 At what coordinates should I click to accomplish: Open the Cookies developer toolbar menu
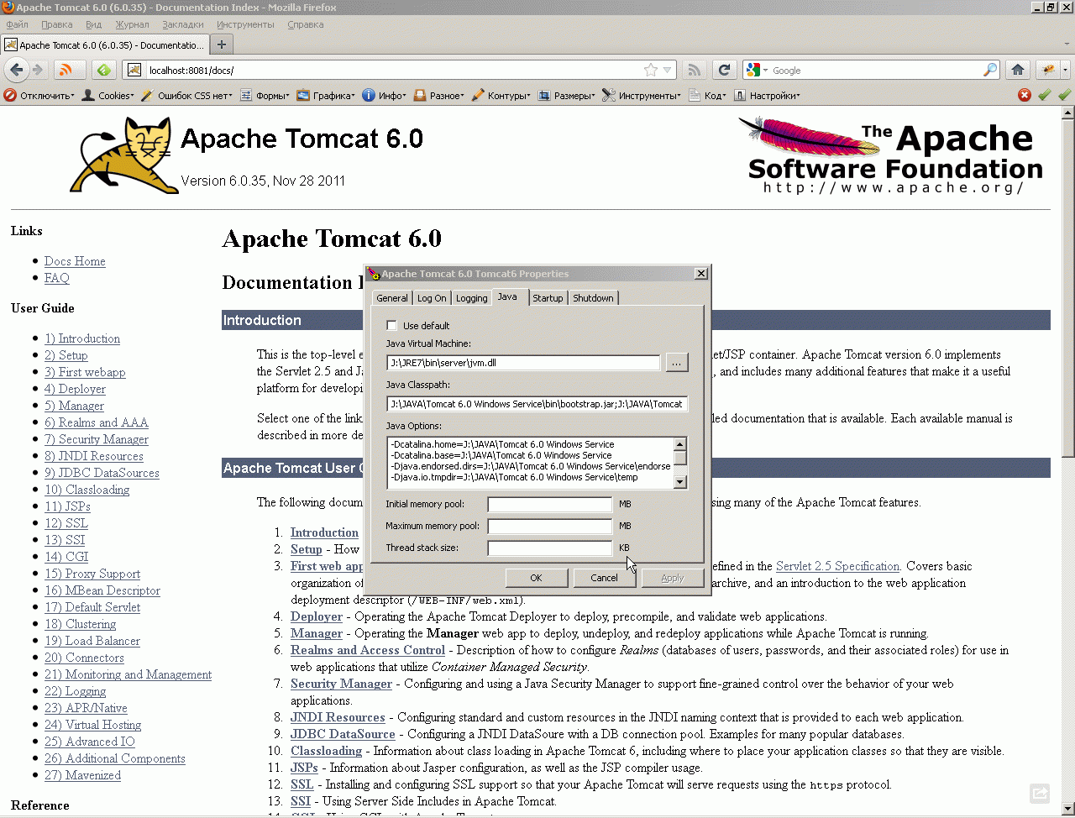(107, 96)
